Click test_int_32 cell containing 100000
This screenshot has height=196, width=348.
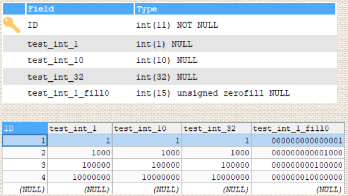[x=216, y=165]
